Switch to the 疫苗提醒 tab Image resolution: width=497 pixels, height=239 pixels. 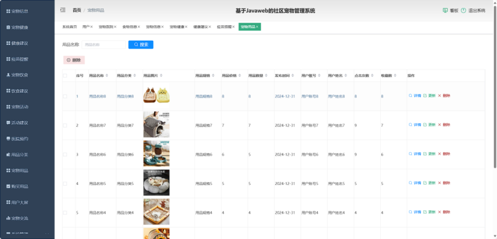tap(224, 27)
